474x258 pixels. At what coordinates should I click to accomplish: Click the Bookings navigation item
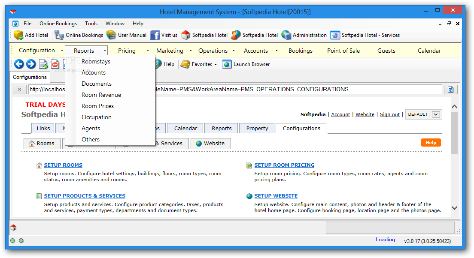pyautogui.click(x=301, y=51)
